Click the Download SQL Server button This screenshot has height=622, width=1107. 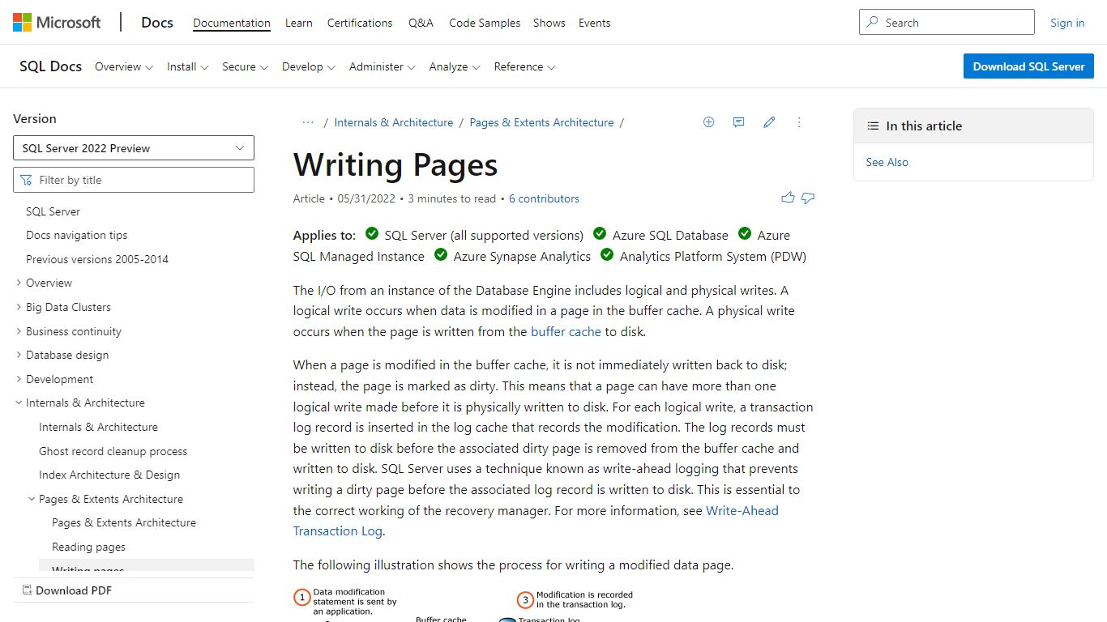click(1028, 66)
